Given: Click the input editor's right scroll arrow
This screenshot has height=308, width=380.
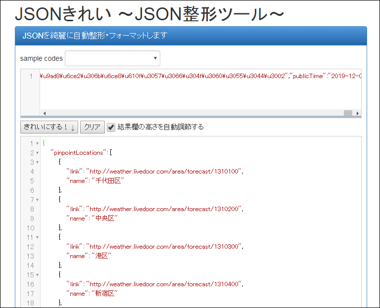Looking at the screenshot, I should point(357,113).
